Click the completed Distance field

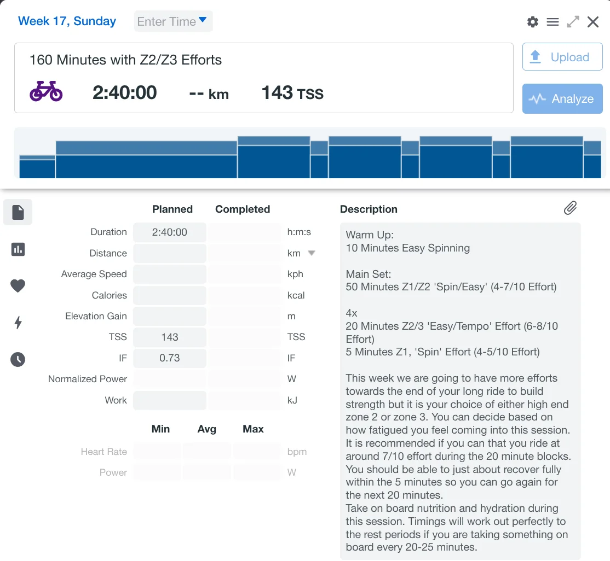pos(245,253)
